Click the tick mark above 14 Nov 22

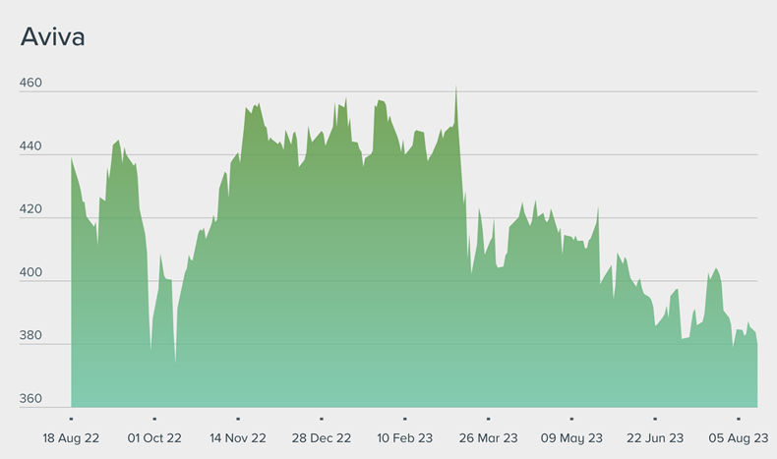tap(238, 418)
